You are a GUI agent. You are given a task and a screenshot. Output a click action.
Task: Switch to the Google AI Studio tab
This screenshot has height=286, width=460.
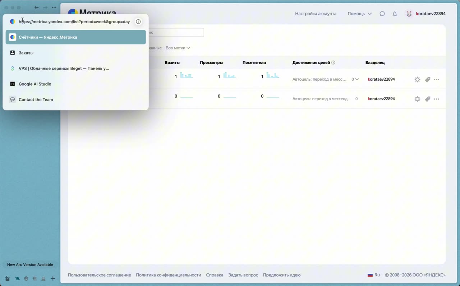[76, 84]
